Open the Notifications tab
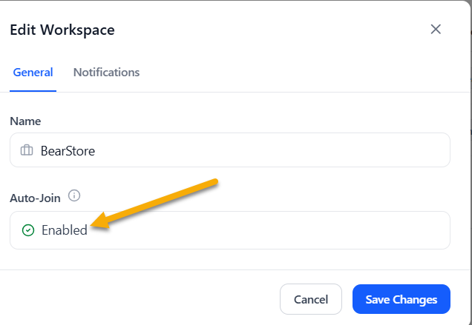This screenshot has height=325, width=472. (106, 73)
